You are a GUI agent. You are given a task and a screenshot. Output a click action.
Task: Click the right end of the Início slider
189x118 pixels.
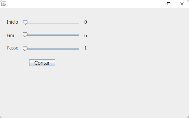78,23
